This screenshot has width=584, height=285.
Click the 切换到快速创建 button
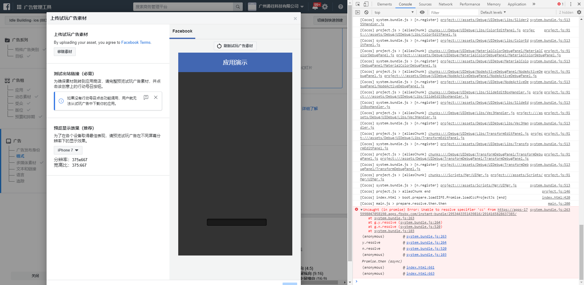click(330, 20)
